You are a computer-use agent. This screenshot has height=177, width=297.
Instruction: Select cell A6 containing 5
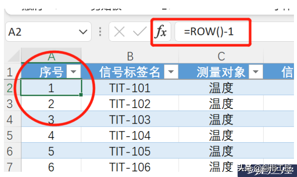(x=51, y=151)
